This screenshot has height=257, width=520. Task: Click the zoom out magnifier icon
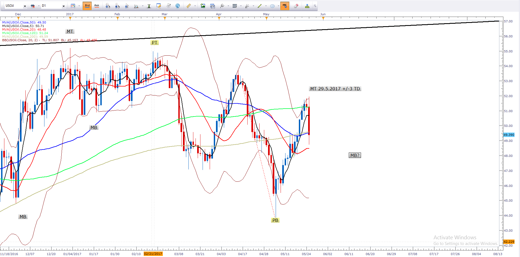pyautogui.click(x=117, y=6)
